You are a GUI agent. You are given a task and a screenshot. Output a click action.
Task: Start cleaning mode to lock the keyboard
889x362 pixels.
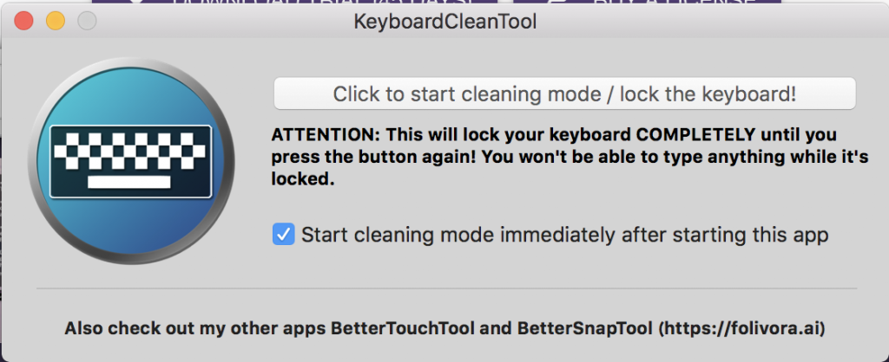(x=564, y=94)
